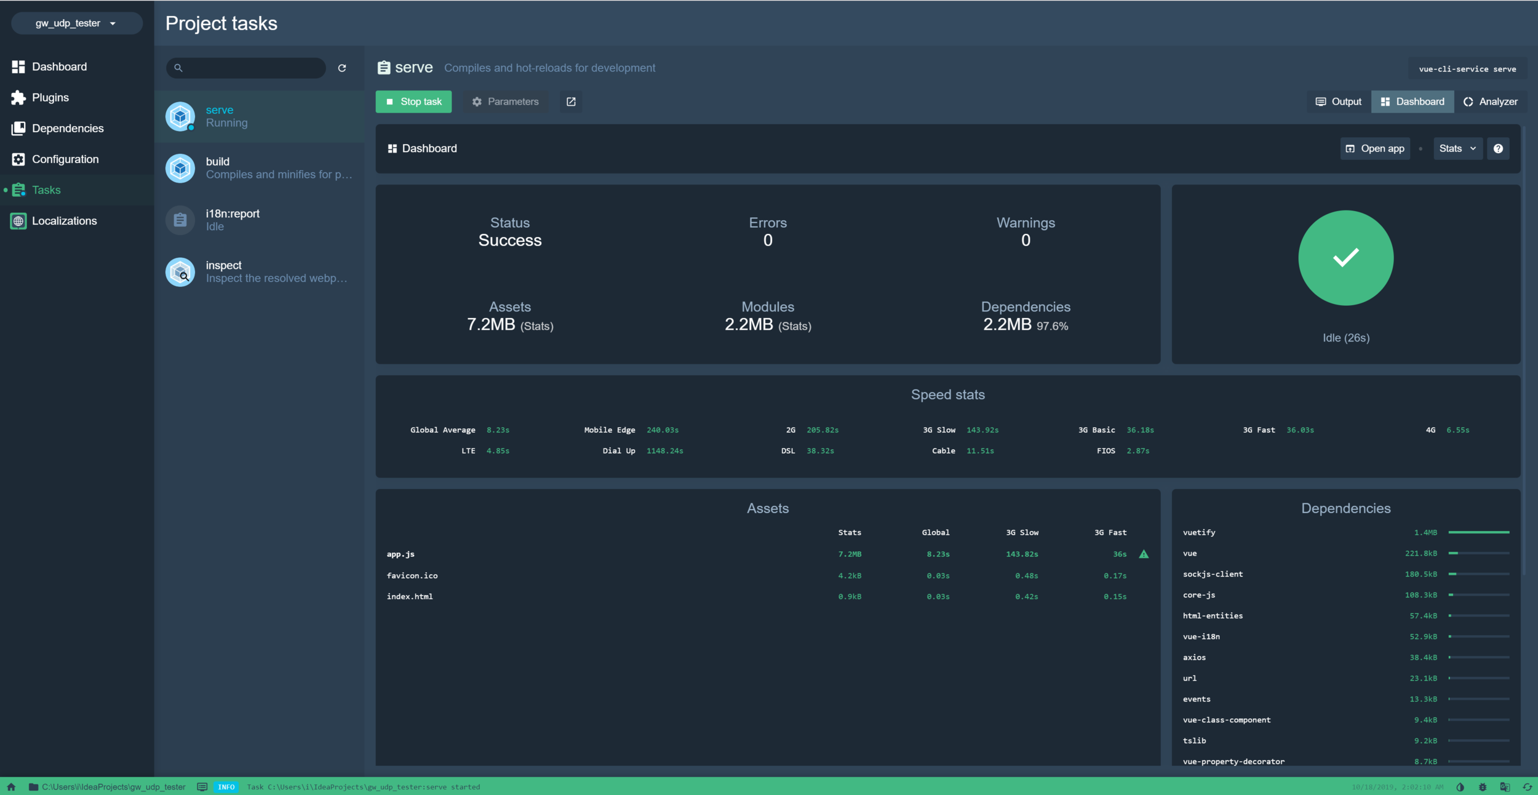Viewport: 1538px width, 795px height.
Task: Click the reset plugin API icon in status bar
Action: click(1527, 787)
